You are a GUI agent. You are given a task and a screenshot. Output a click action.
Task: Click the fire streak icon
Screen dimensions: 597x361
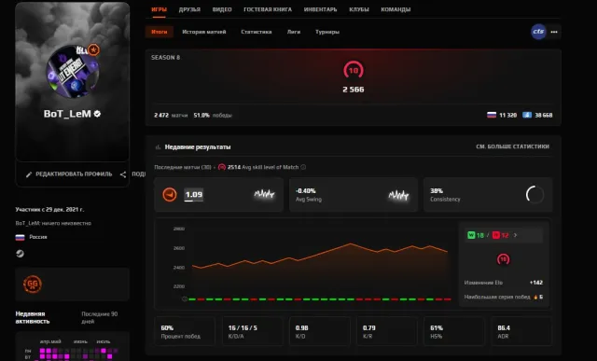tap(535, 297)
